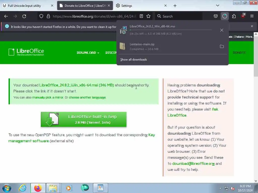
Task: Click the muted volume tray icon
Action: pos(233,188)
